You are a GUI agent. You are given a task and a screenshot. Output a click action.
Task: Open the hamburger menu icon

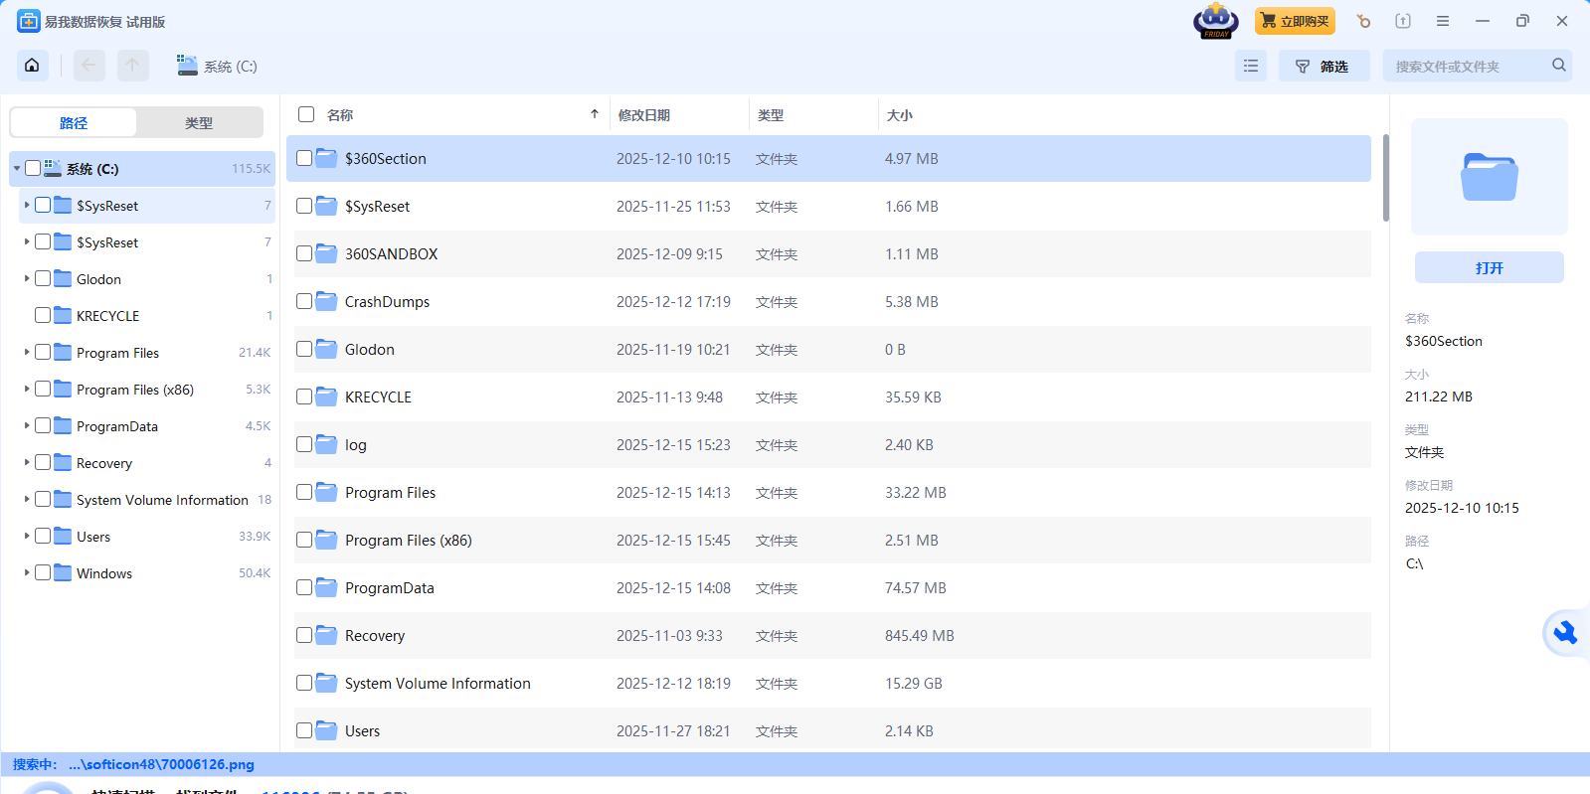[1442, 21]
